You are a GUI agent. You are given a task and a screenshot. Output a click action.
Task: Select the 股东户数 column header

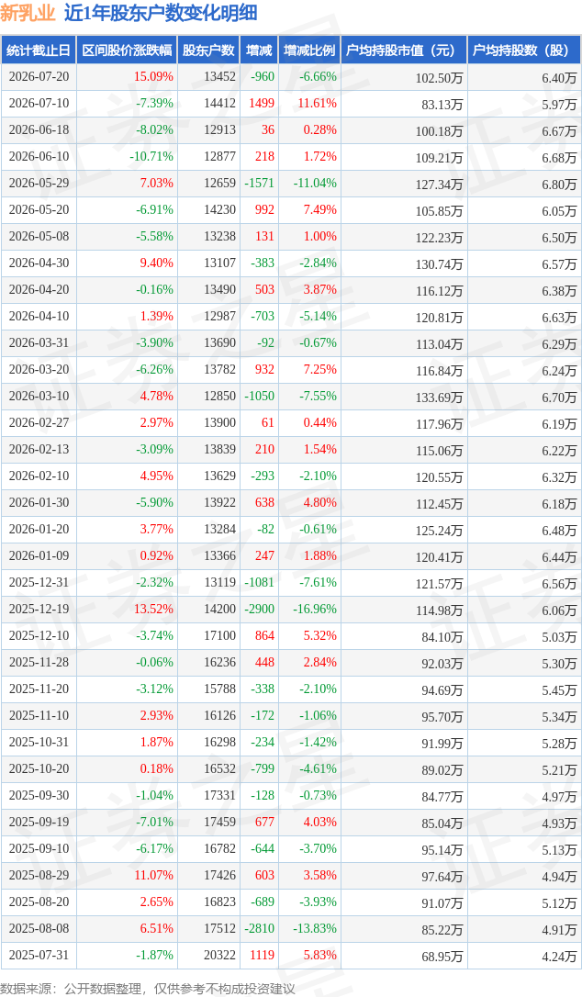point(208,50)
